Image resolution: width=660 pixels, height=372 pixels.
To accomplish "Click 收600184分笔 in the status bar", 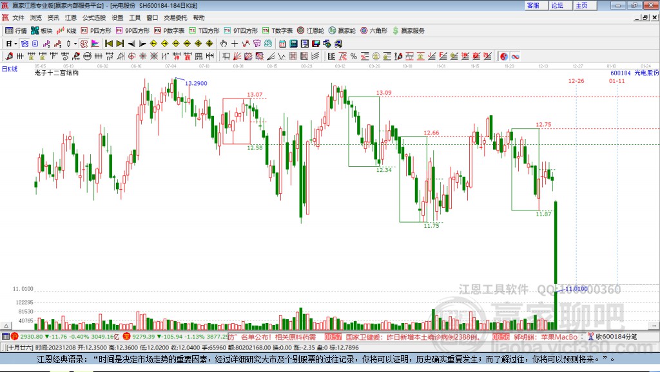I will tap(616, 336).
